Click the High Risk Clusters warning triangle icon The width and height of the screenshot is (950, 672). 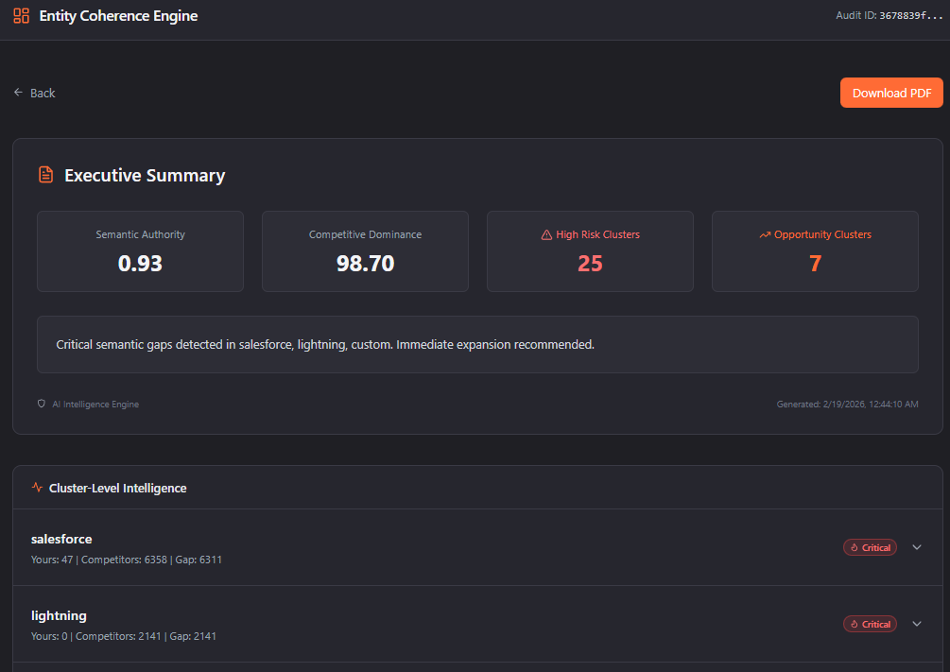(x=546, y=234)
